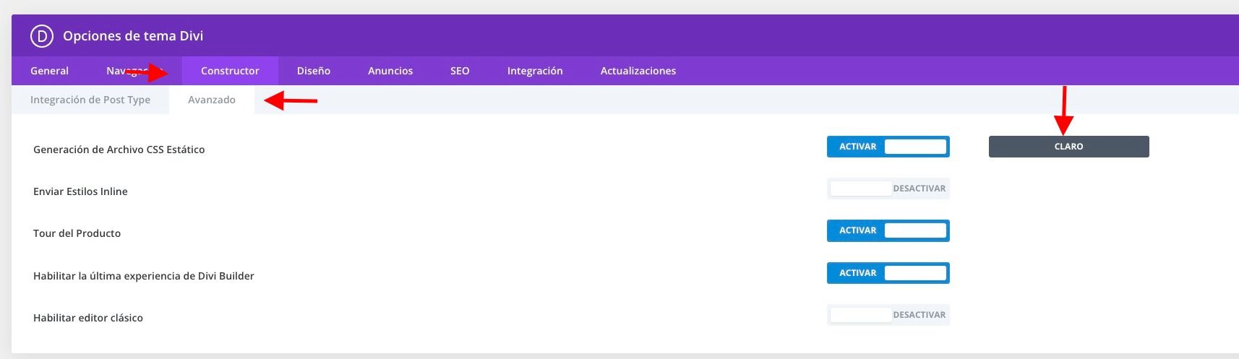This screenshot has height=359, width=1239.
Task: Click the Tour del Producto label
Action: click(77, 233)
